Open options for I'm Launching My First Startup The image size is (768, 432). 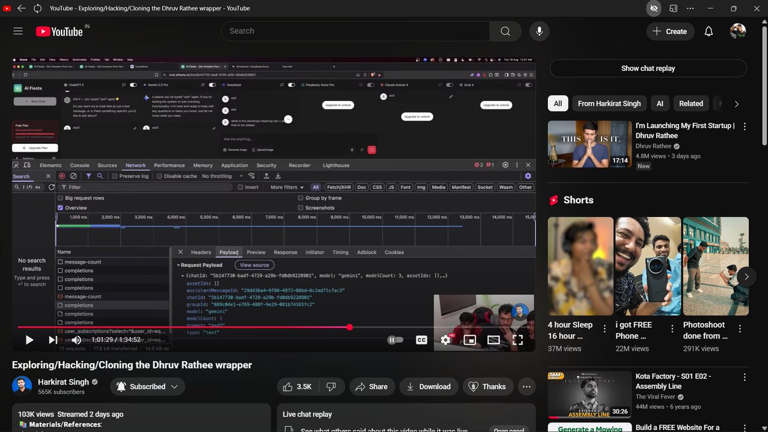pos(744,127)
